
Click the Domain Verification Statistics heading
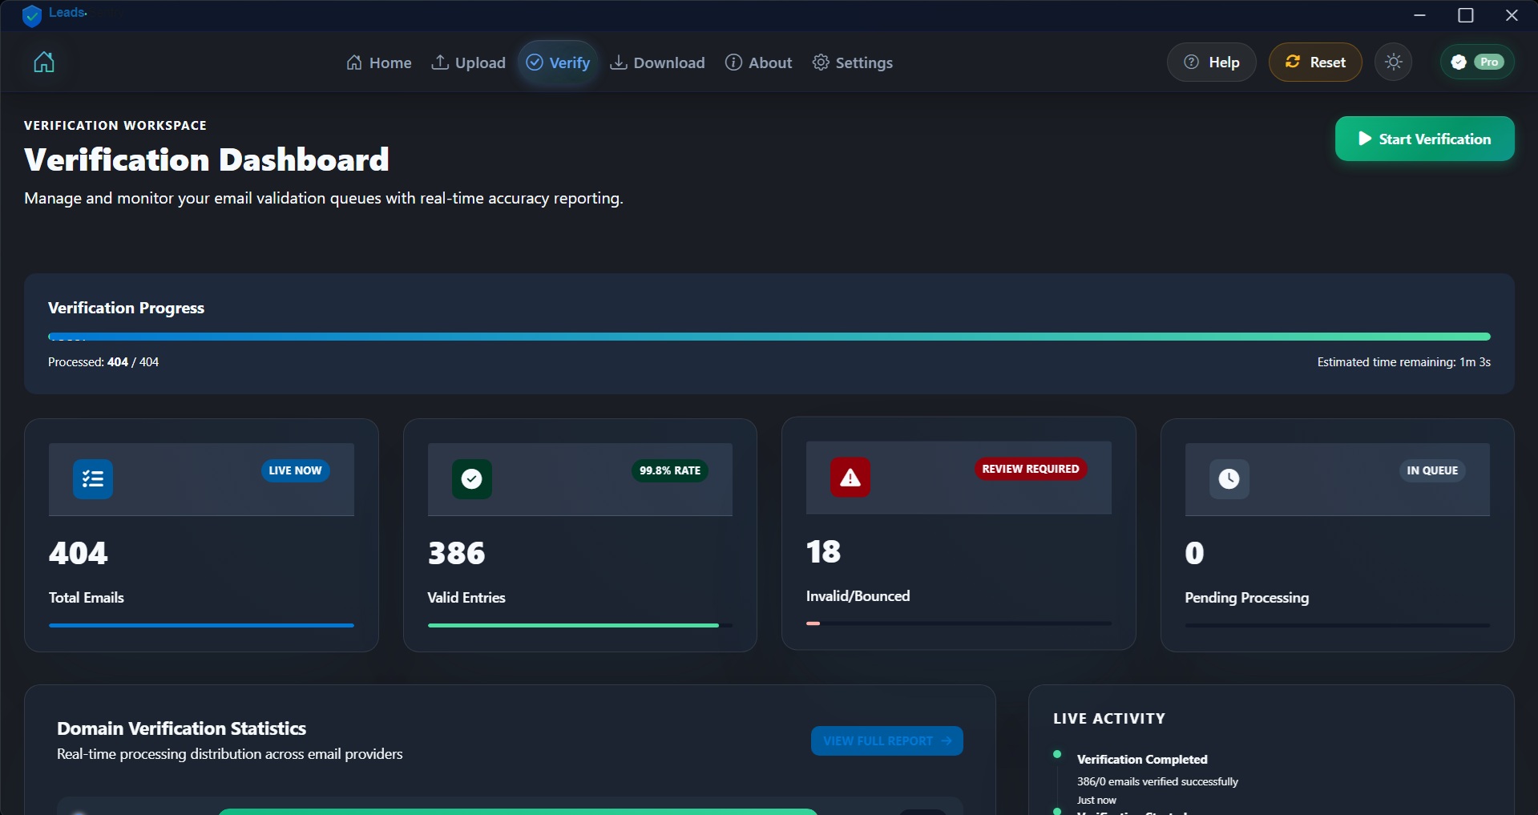181,728
